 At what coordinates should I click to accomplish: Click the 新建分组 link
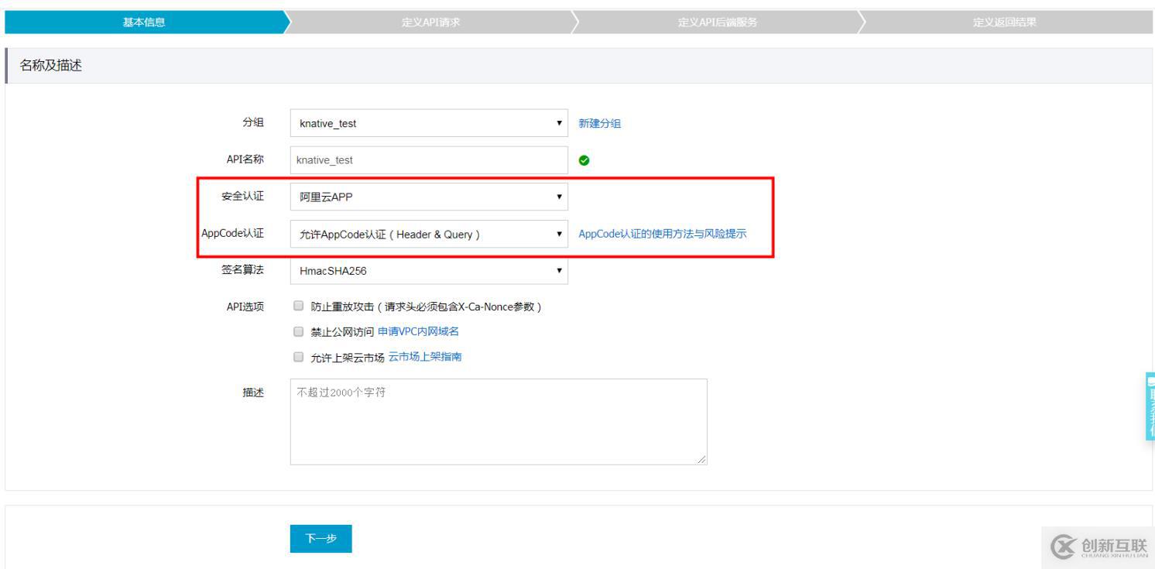point(599,123)
